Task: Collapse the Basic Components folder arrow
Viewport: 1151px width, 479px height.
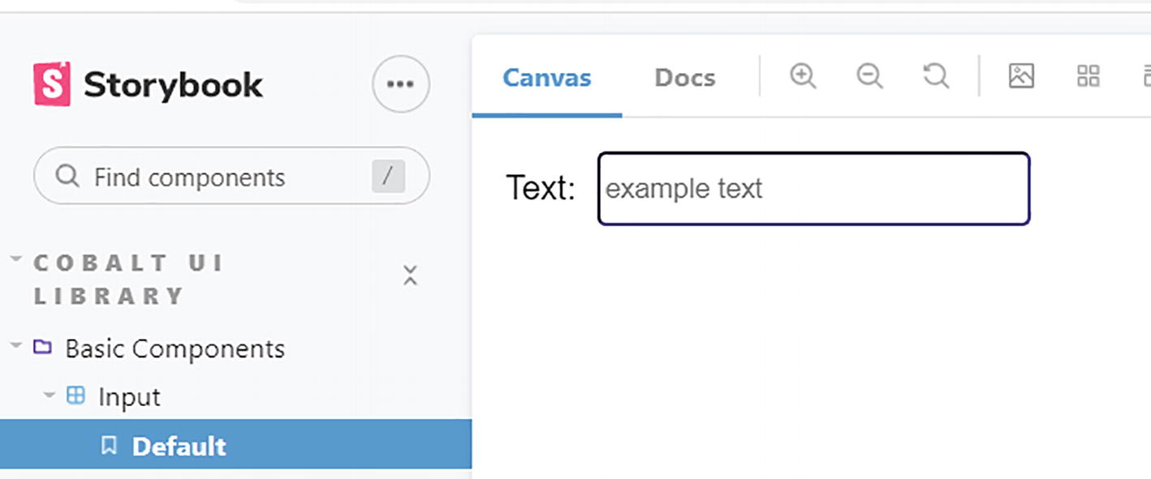Action: (16, 346)
